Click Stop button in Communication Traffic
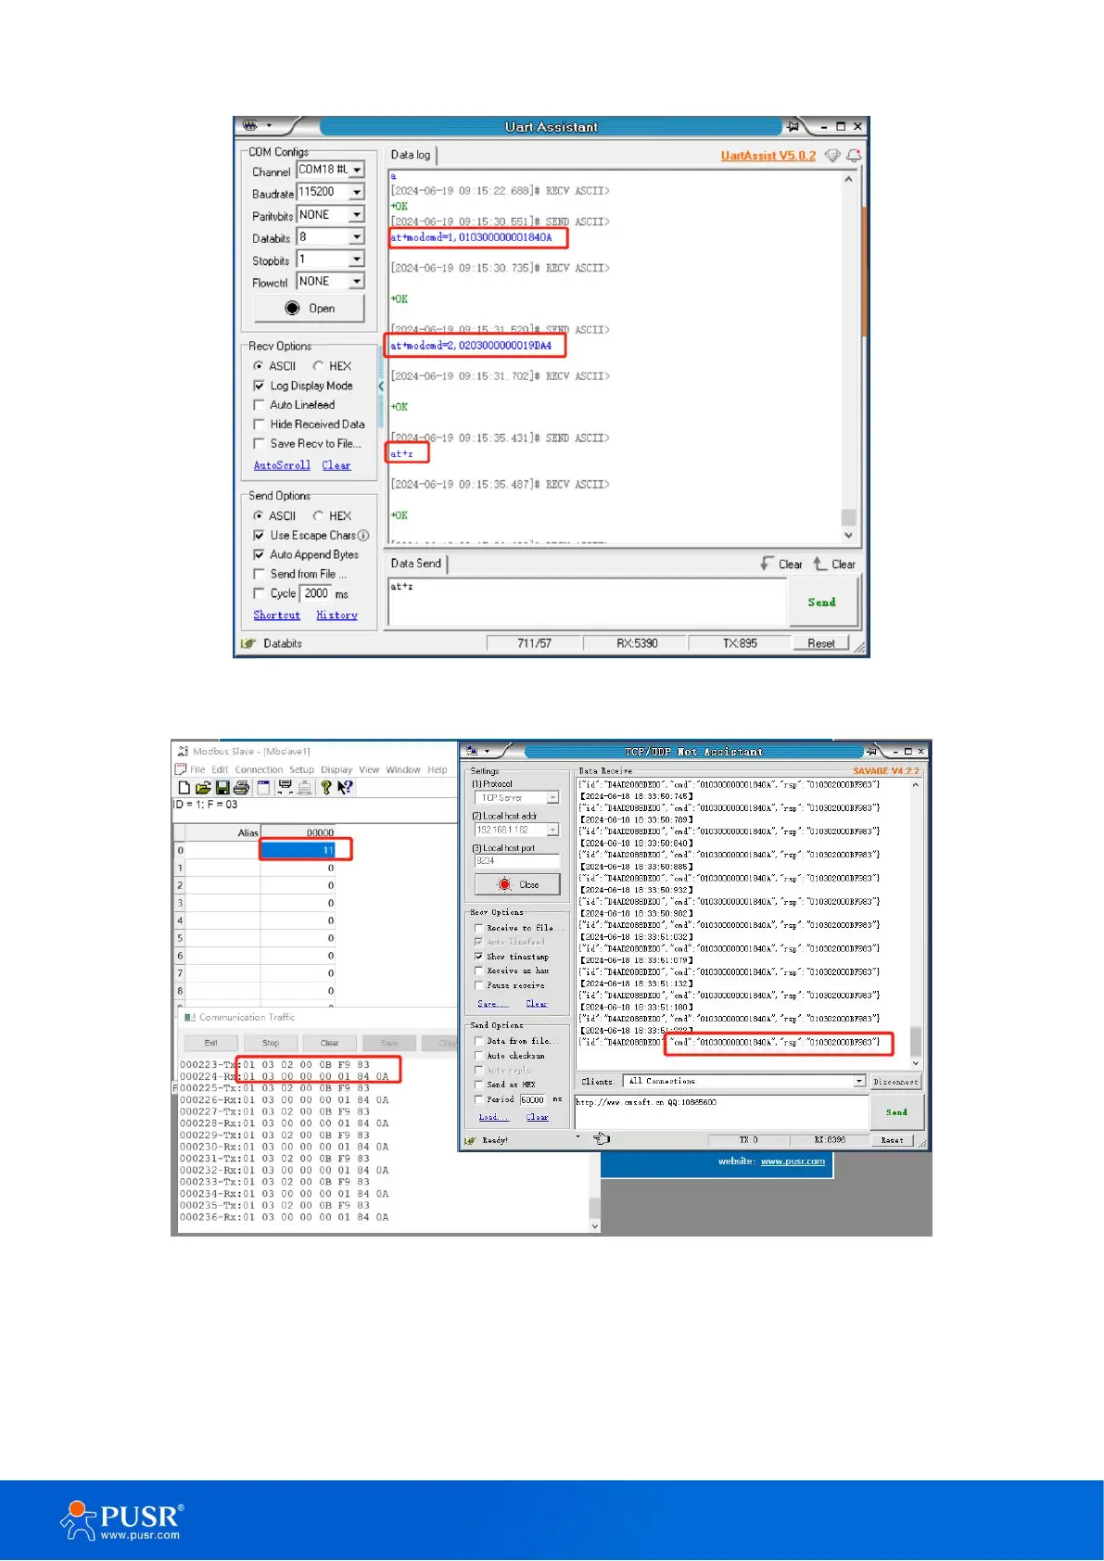 click(x=271, y=1044)
